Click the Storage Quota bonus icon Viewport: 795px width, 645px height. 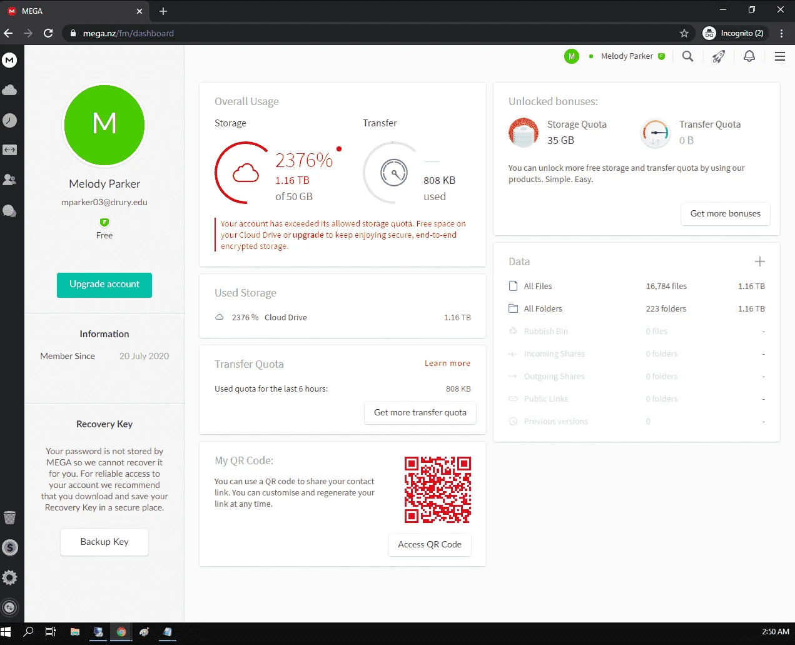tap(524, 132)
